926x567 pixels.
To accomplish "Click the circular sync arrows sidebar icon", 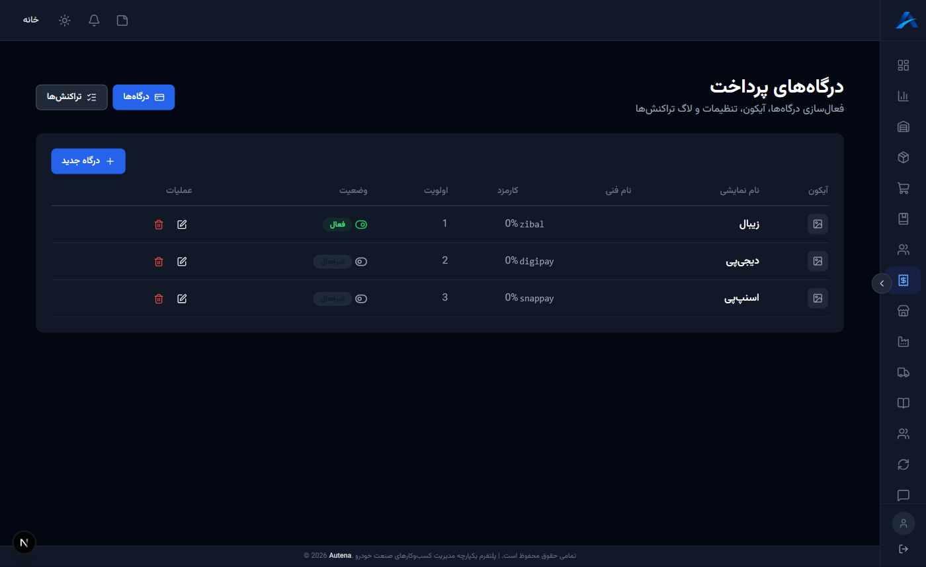I will 903,465.
